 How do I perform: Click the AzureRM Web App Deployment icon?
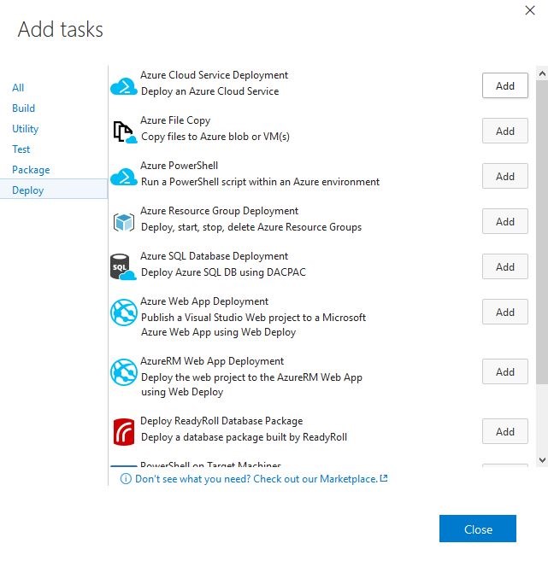pos(124,372)
